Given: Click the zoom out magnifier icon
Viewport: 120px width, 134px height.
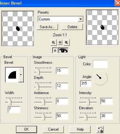Looking at the screenshot, I should coord(53,42).
